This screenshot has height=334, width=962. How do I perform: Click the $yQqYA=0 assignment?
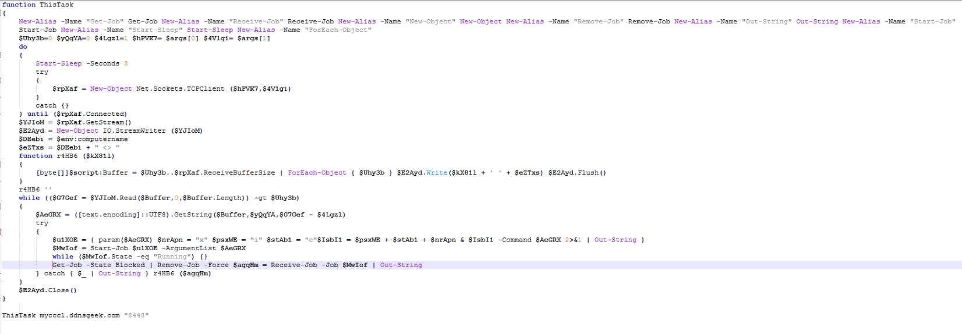click(73, 38)
